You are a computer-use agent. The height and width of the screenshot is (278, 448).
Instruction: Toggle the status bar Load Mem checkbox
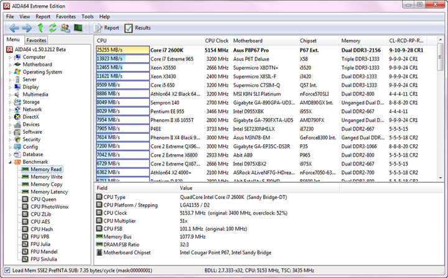[x=7, y=271]
